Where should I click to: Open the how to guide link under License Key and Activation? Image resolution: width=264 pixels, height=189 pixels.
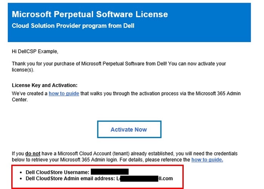click(x=64, y=94)
